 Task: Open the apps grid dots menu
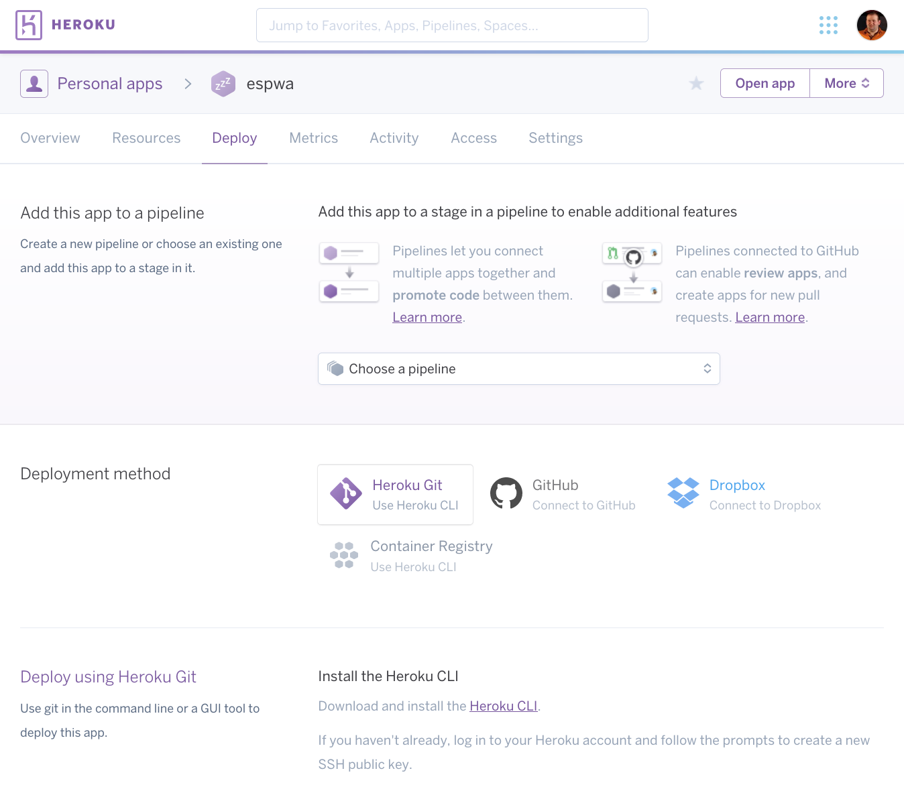click(828, 25)
